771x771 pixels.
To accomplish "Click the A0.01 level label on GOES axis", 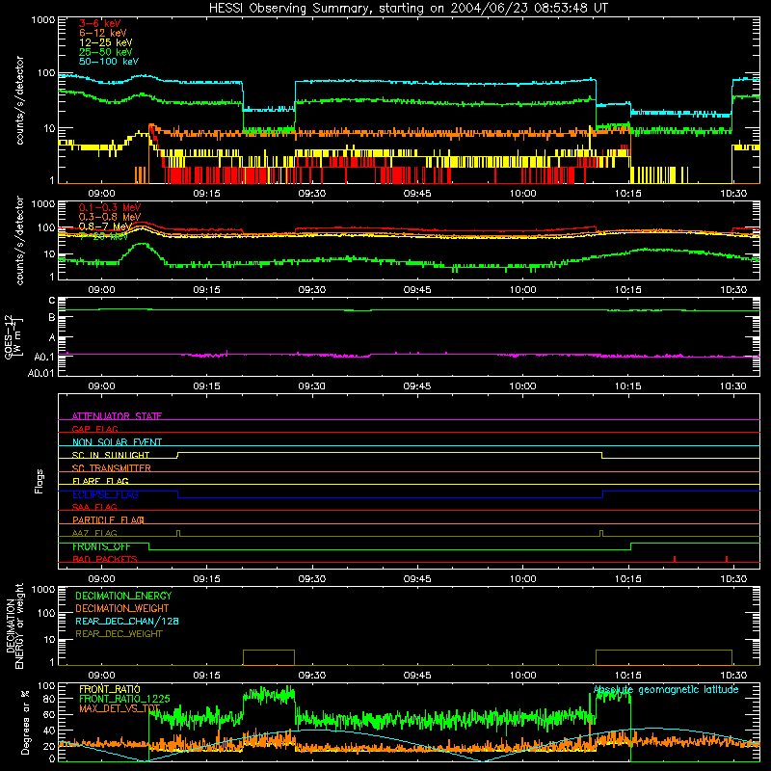I will point(40,373).
